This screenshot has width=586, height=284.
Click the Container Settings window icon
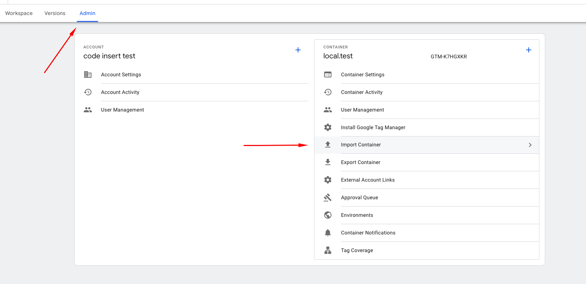[328, 74]
